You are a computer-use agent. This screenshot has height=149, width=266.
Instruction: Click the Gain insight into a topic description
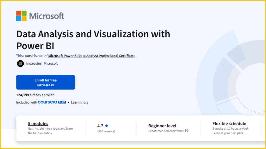(50, 131)
